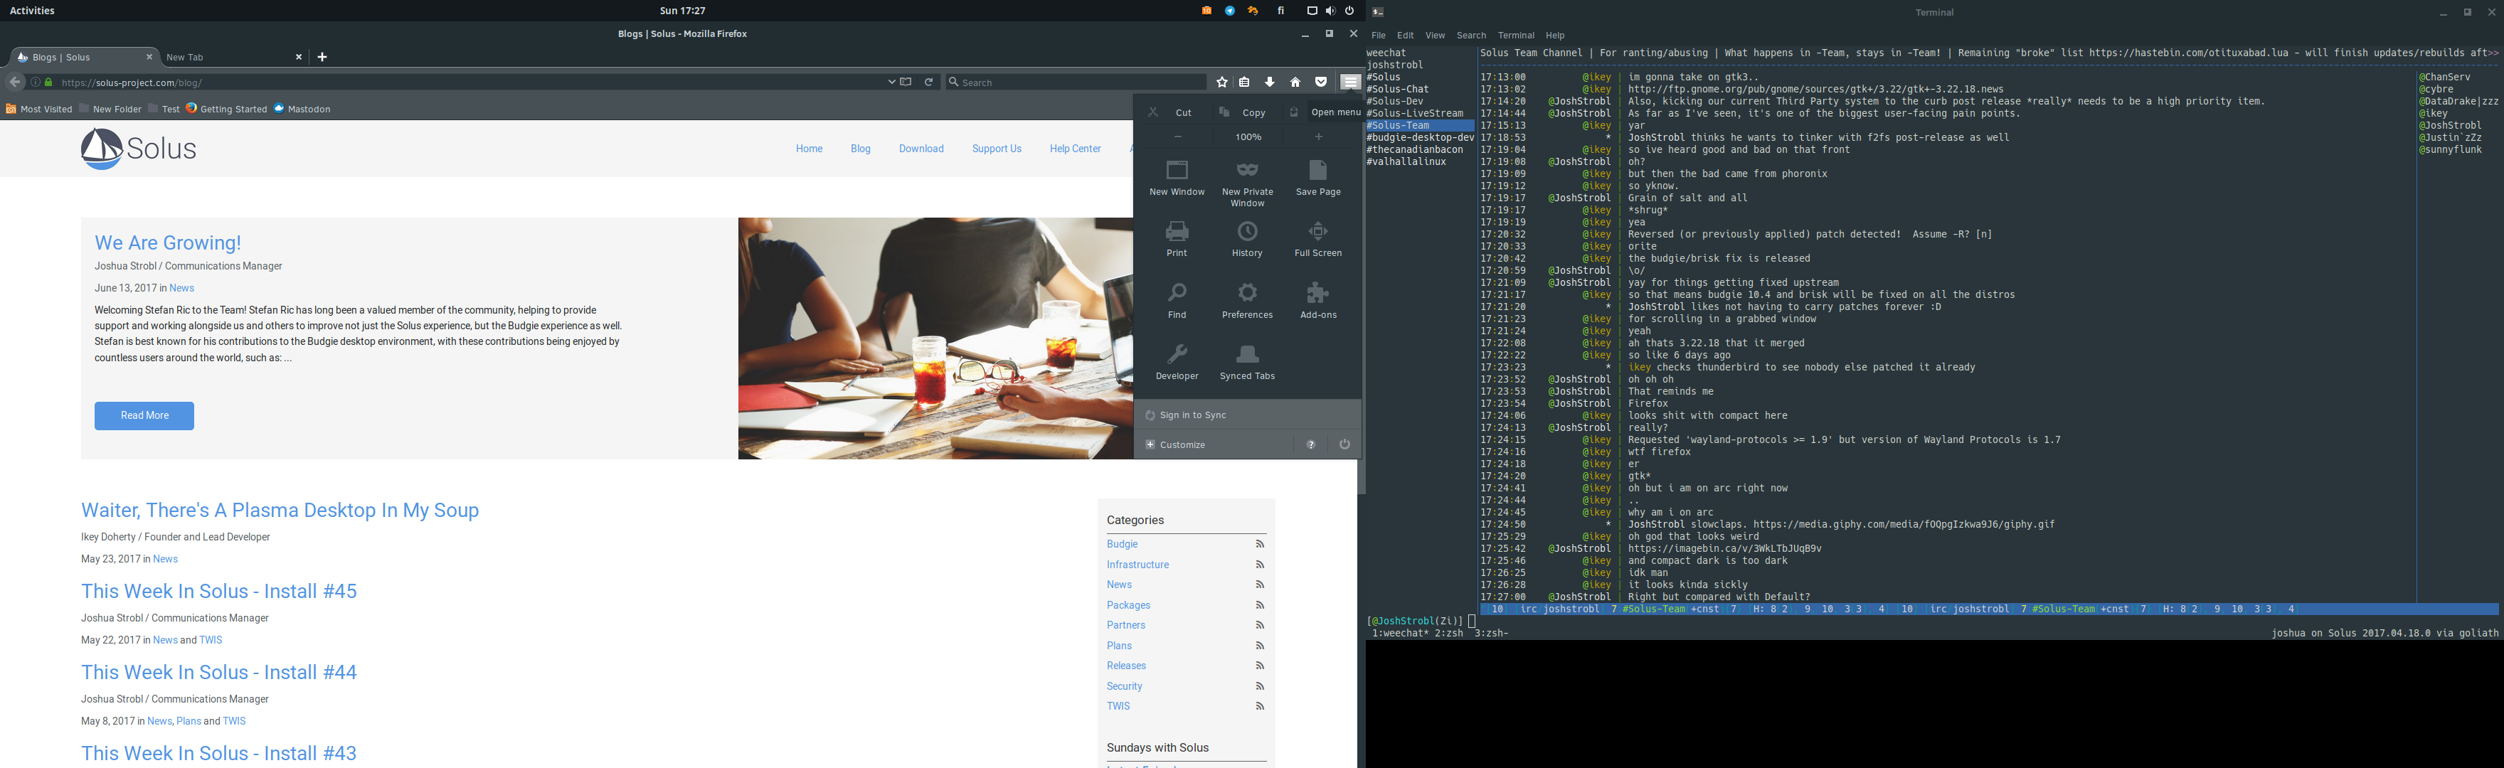Open Add-ons puzzle piece icon
2504x768 pixels.
click(1318, 302)
